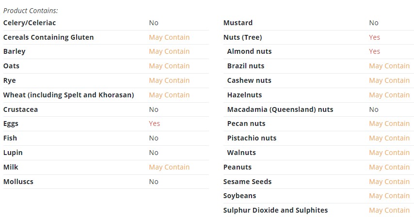Click the 'Yes' value beside Eggs
This screenshot has height=217, width=414.
[x=155, y=124]
